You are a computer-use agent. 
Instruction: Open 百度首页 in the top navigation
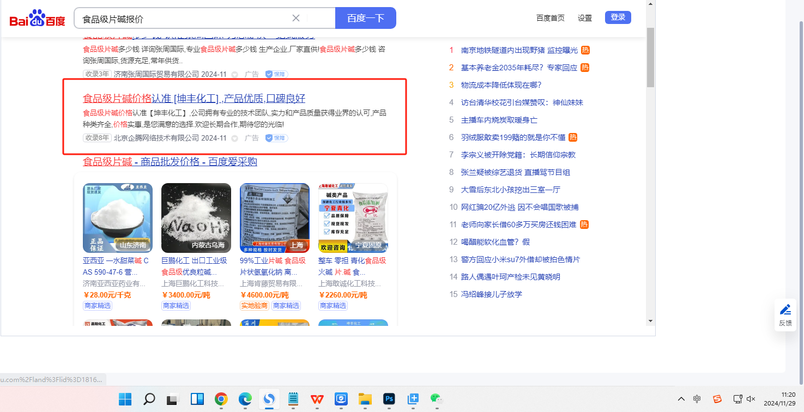coord(551,18)
